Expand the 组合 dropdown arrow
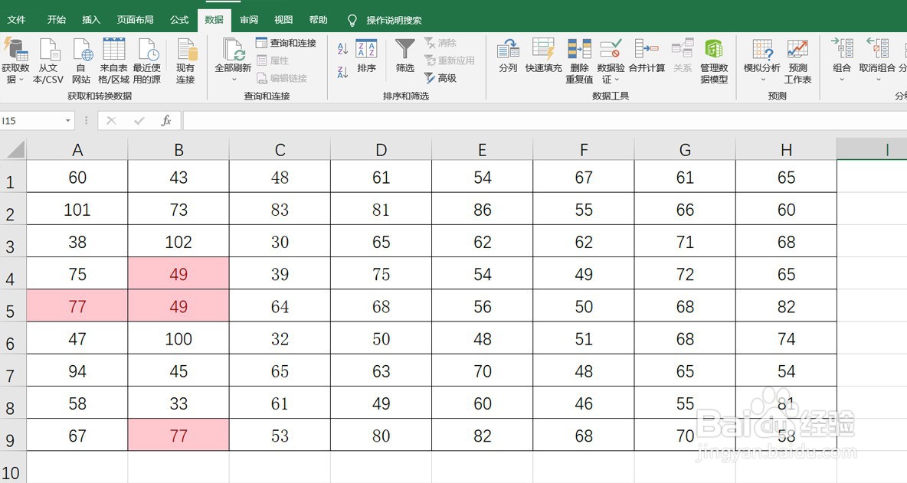This screenshot has height=483, width=907. click(842, 80)
